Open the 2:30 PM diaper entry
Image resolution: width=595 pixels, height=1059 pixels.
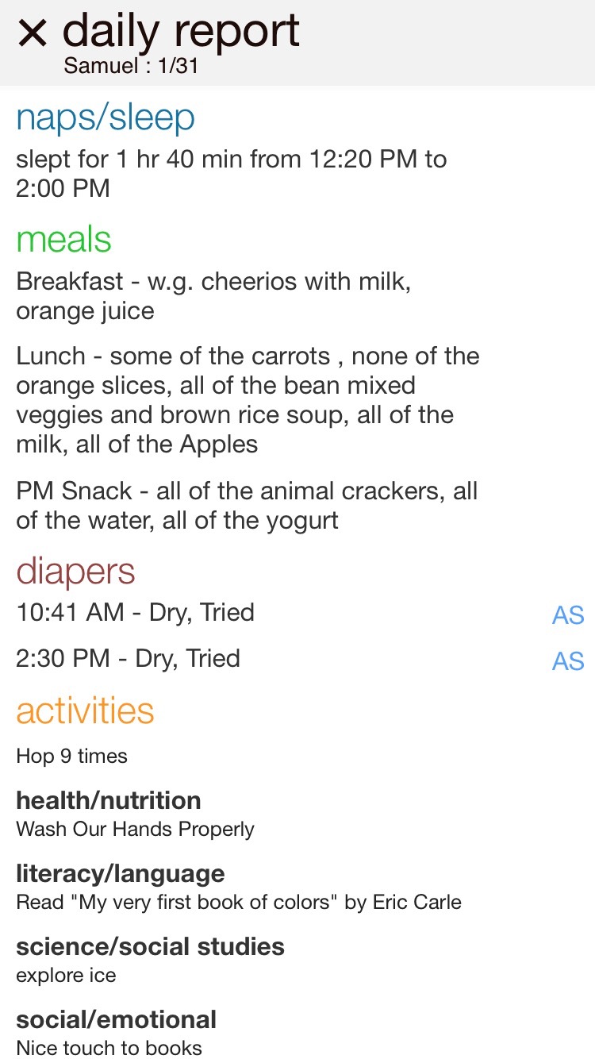tap(129, 659)
